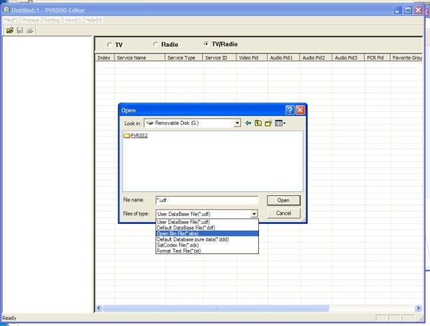
Task: Click the Service Name column header
Action: (140, 58)
